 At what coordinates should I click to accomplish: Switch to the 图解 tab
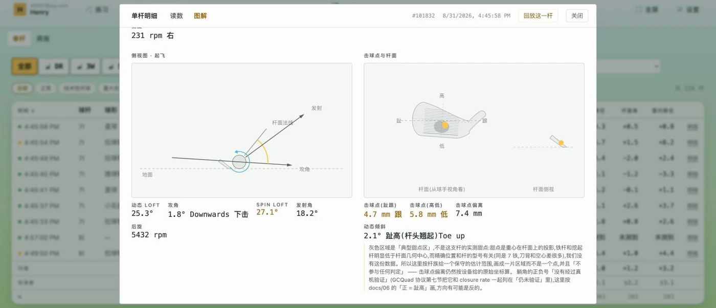coord(200,16)
